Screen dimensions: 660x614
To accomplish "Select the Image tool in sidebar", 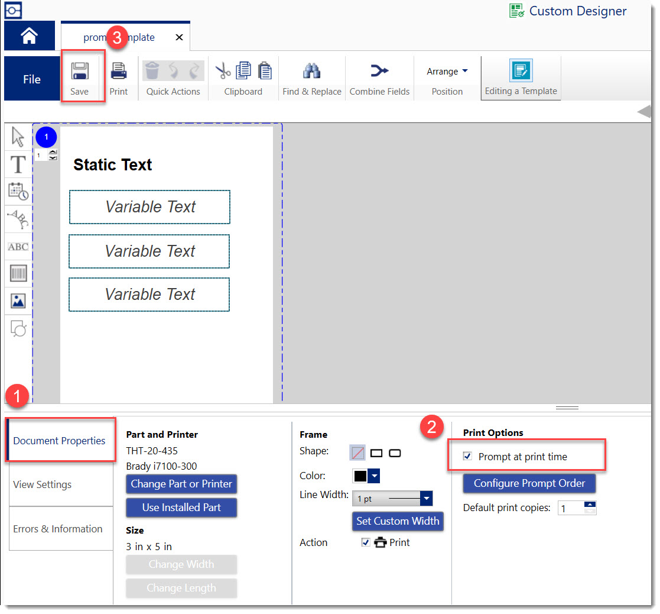I will tap(18, 300).
